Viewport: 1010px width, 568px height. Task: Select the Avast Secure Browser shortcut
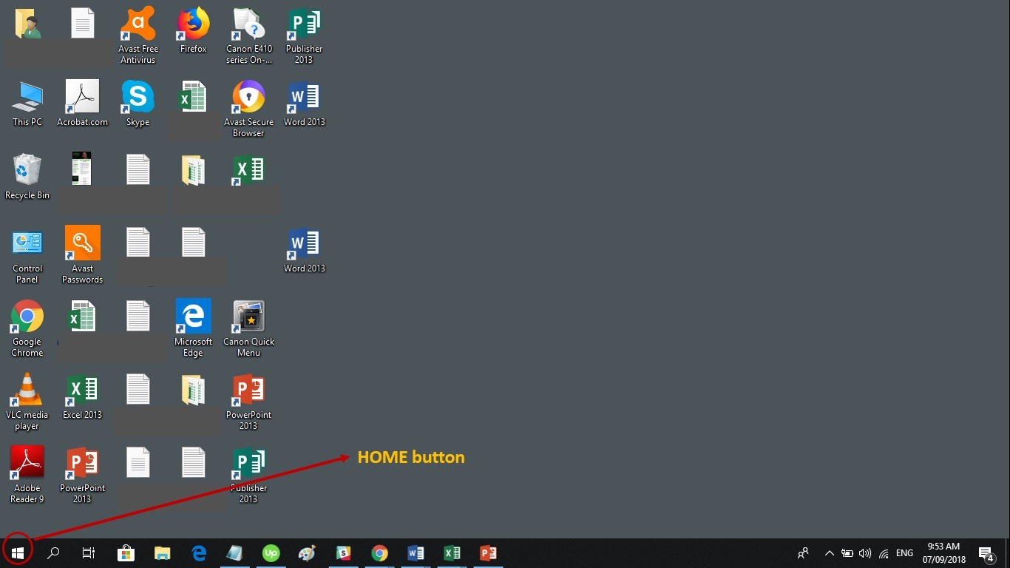248,109
